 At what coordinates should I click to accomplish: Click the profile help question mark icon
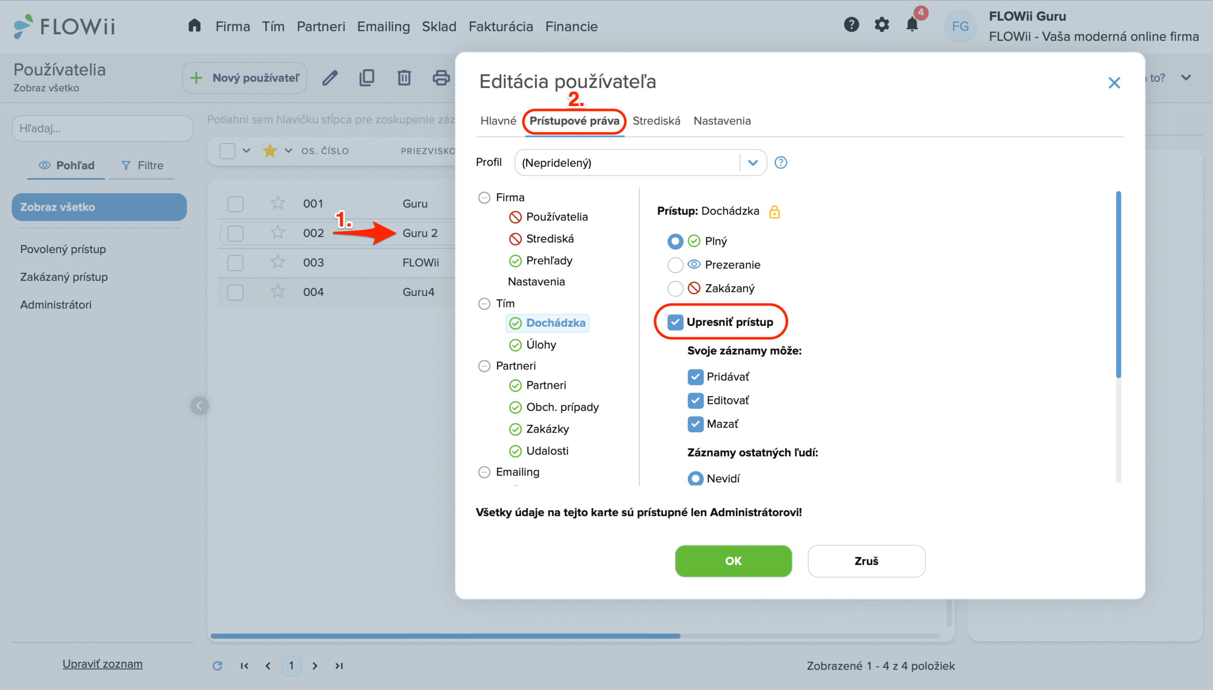pyautogui.click(x=780, y=162)
